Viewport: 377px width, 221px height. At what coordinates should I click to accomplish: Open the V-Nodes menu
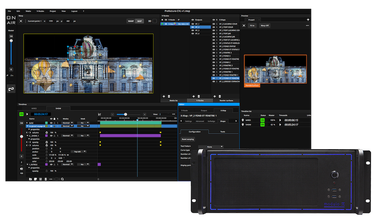(40, 11)
